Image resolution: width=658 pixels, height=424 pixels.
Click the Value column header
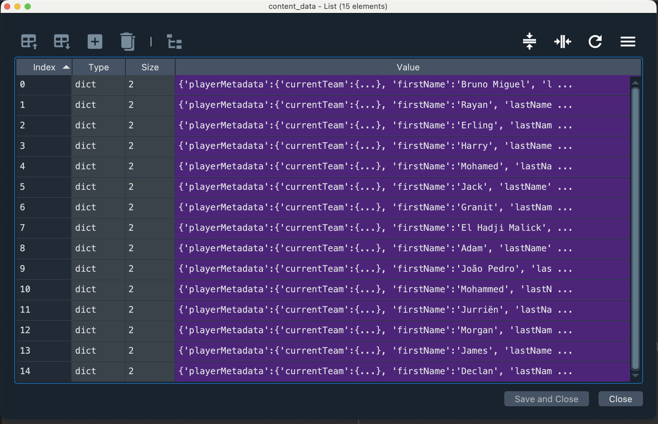tap(408, 67)
